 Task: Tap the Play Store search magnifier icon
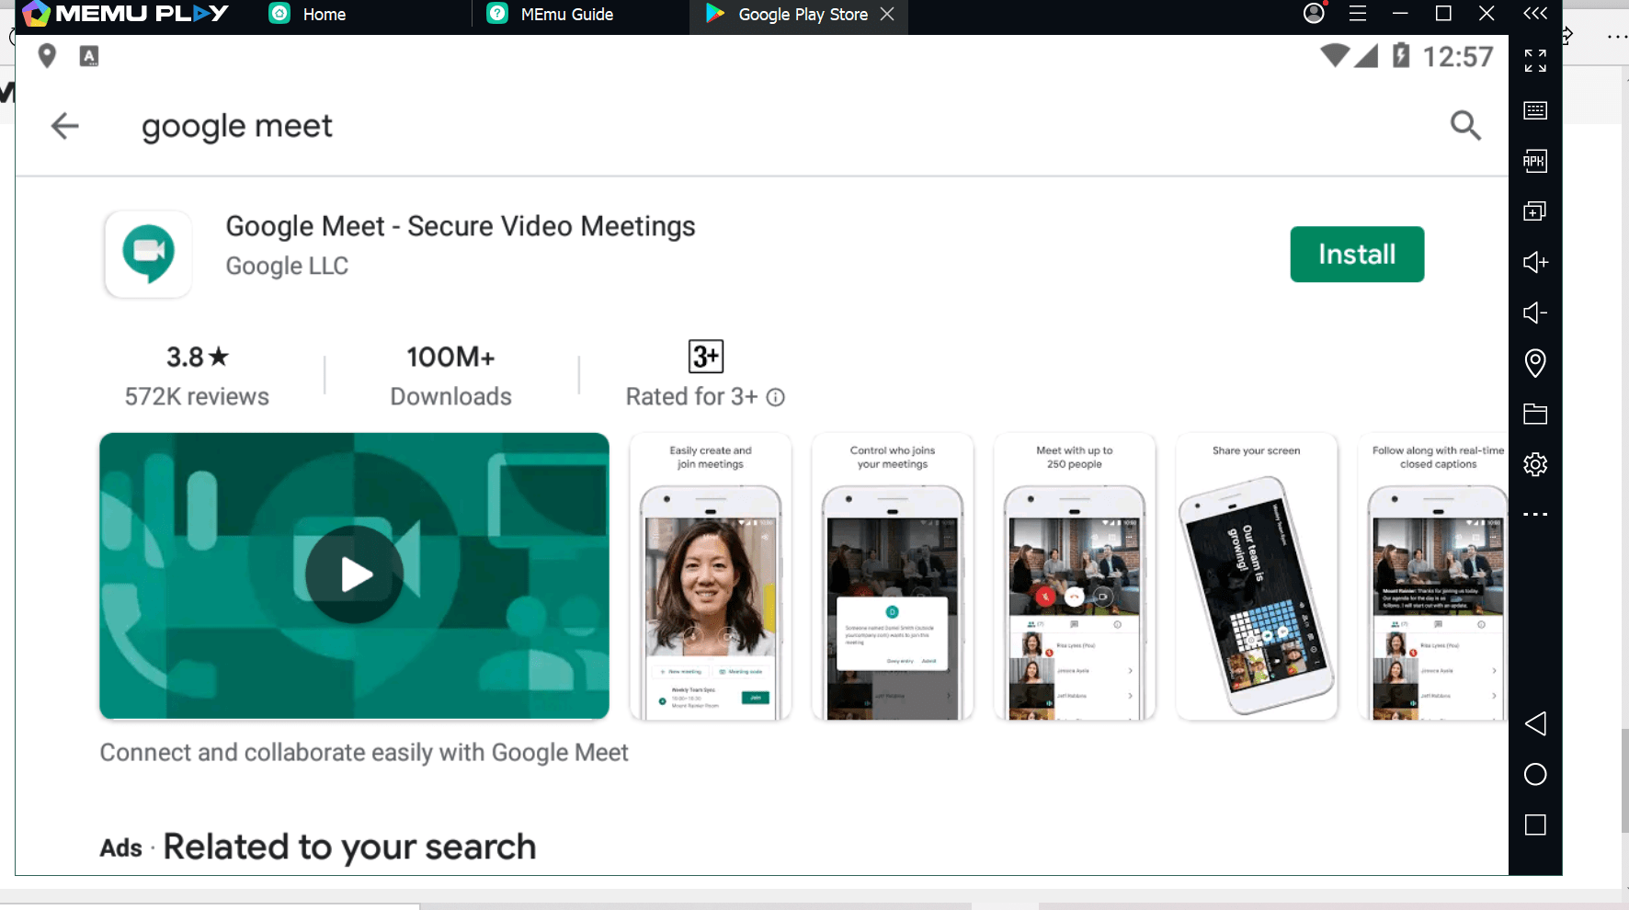1465,125
